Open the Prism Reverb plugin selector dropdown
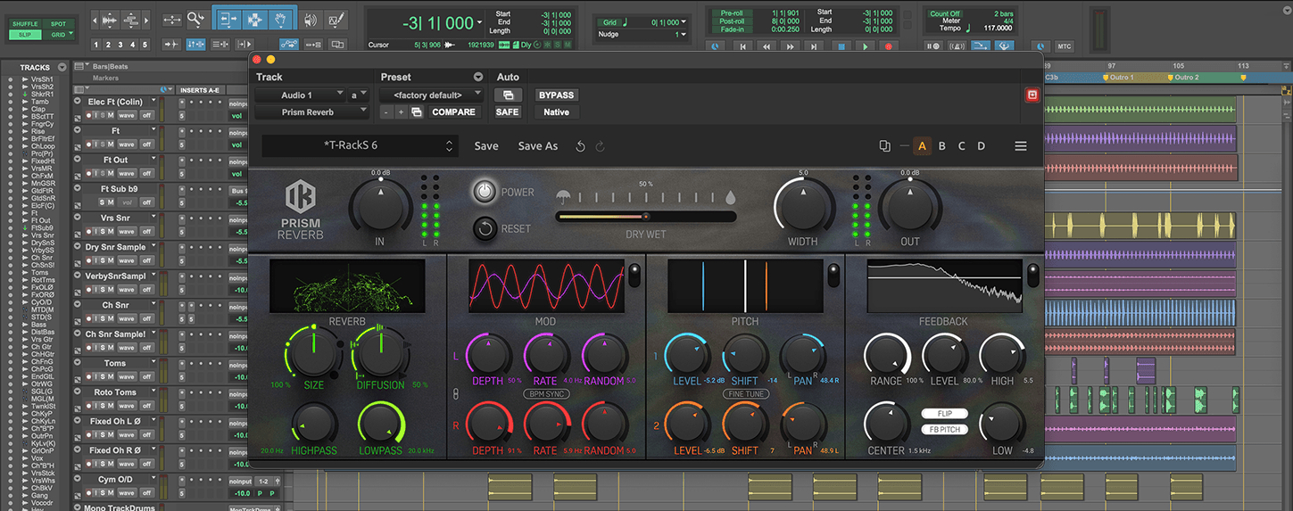 [x=312, y=112]
